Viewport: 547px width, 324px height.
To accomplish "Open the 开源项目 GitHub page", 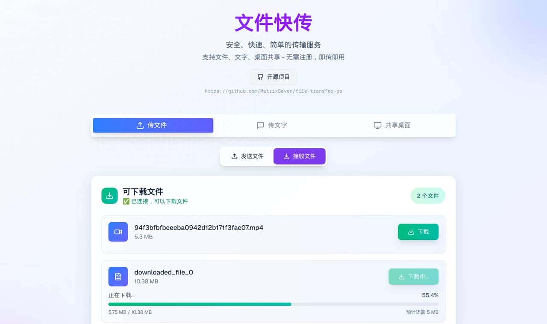I will 273,77.
